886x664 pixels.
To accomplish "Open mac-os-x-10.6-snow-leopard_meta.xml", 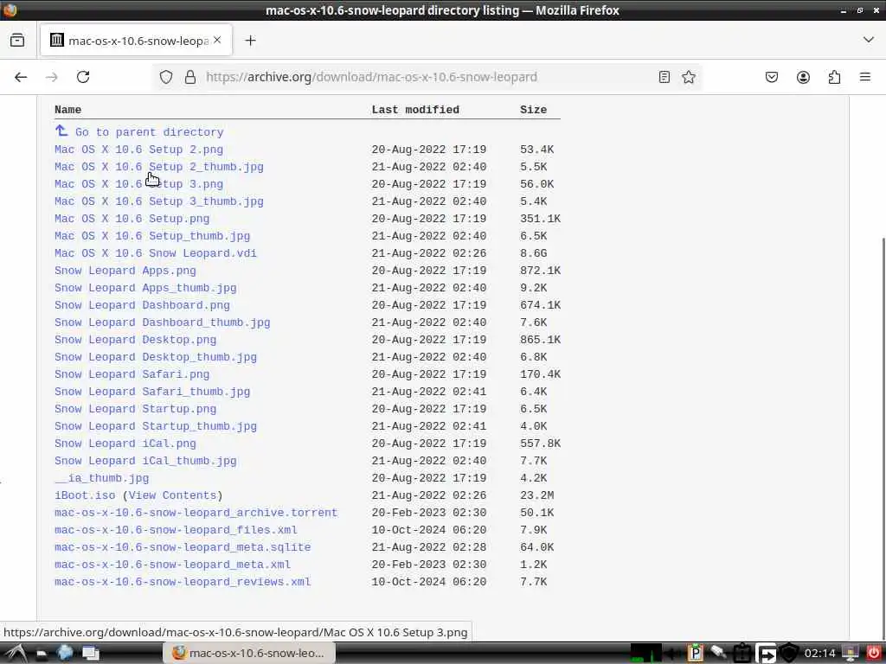I will [x=172, y=565].
